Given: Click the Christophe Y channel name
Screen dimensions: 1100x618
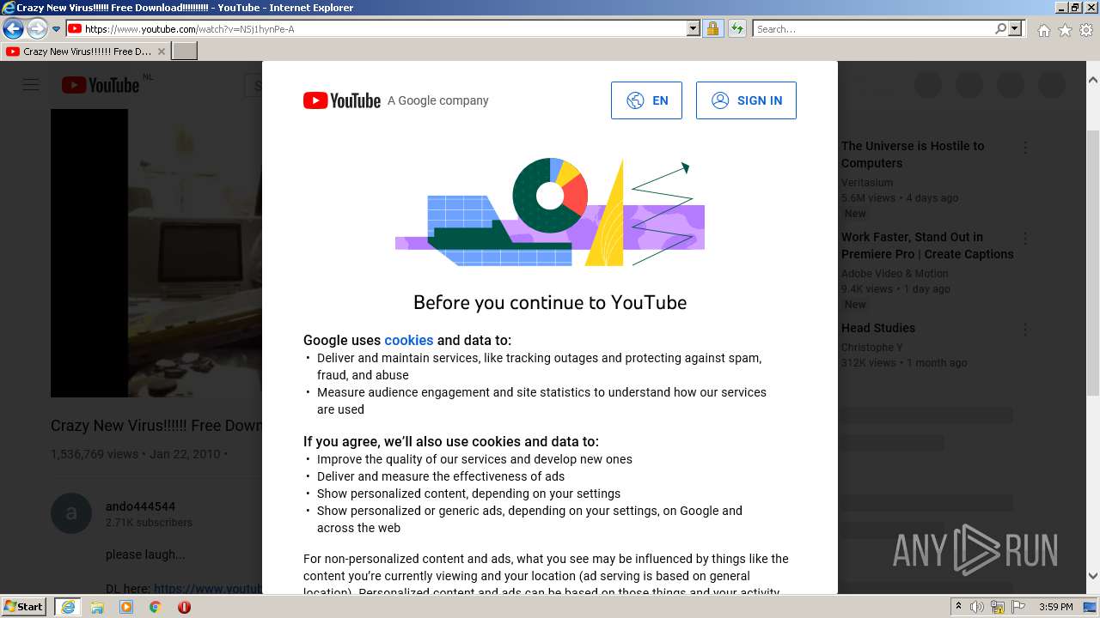Looking at the screenshot, I should [872, 347].
